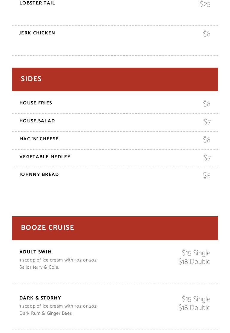Click the Jerk Chicken $8 price
This screenshot has height=333, width=230.
pos(207,34)
